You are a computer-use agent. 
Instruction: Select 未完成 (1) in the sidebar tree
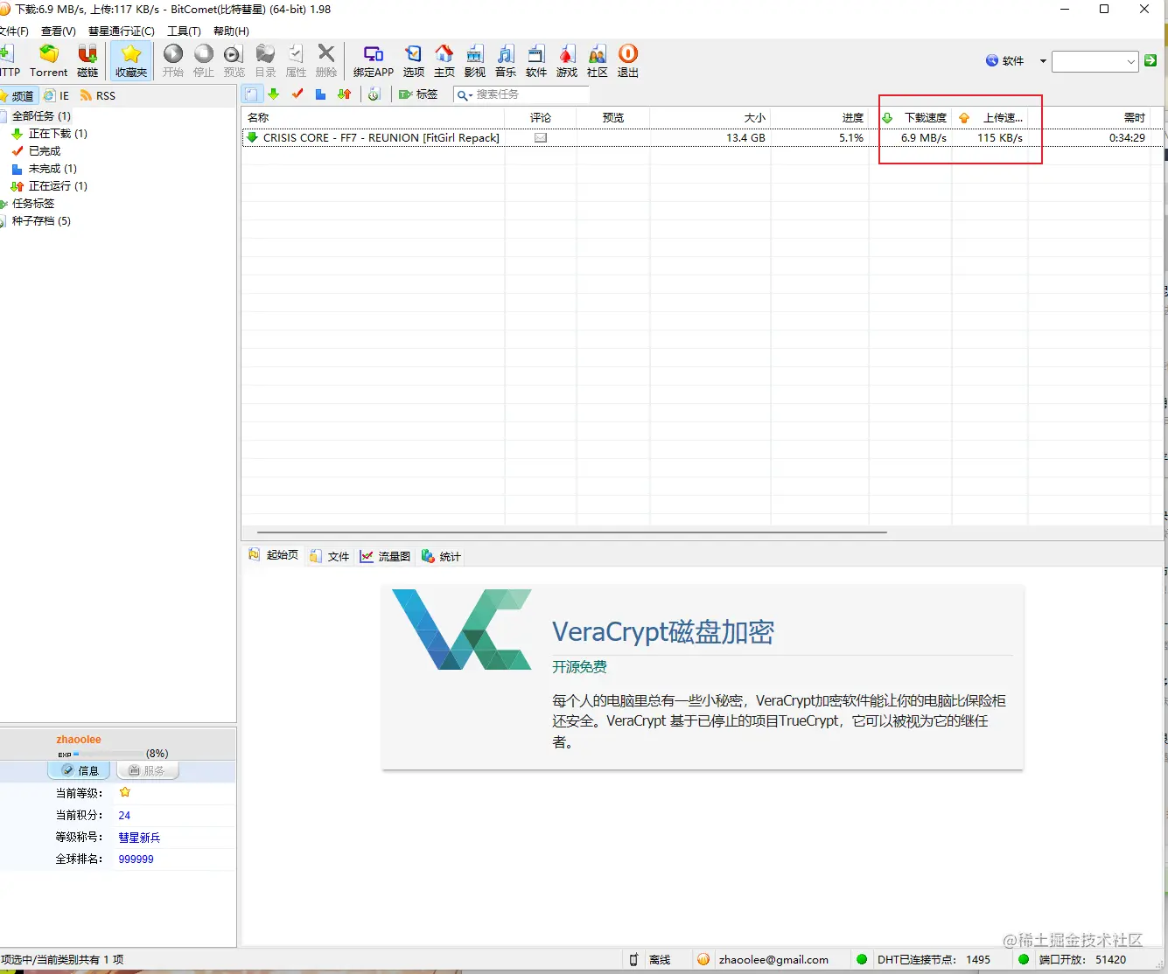click(x=52, y=169)
